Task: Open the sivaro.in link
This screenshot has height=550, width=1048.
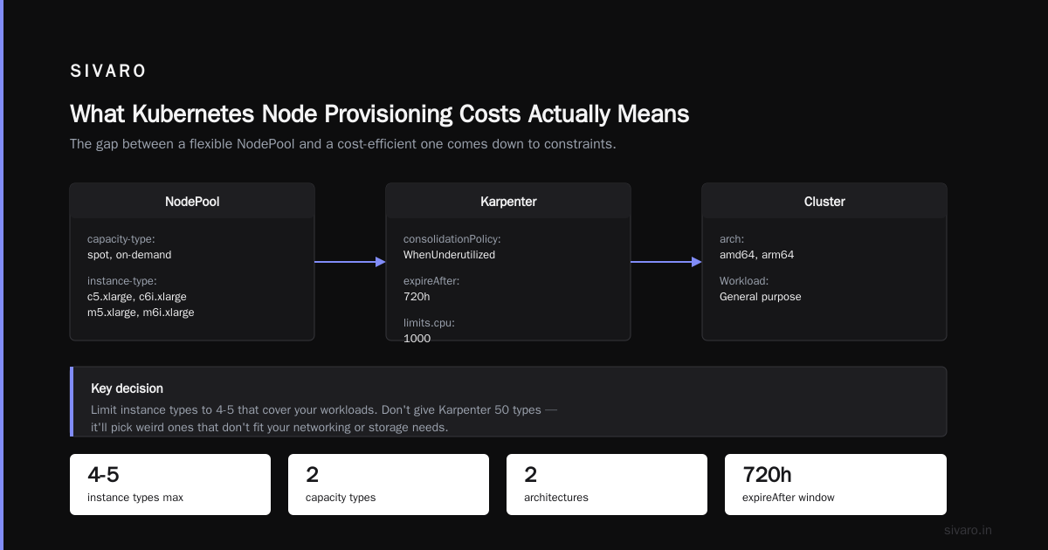Action: pos(968,530)
